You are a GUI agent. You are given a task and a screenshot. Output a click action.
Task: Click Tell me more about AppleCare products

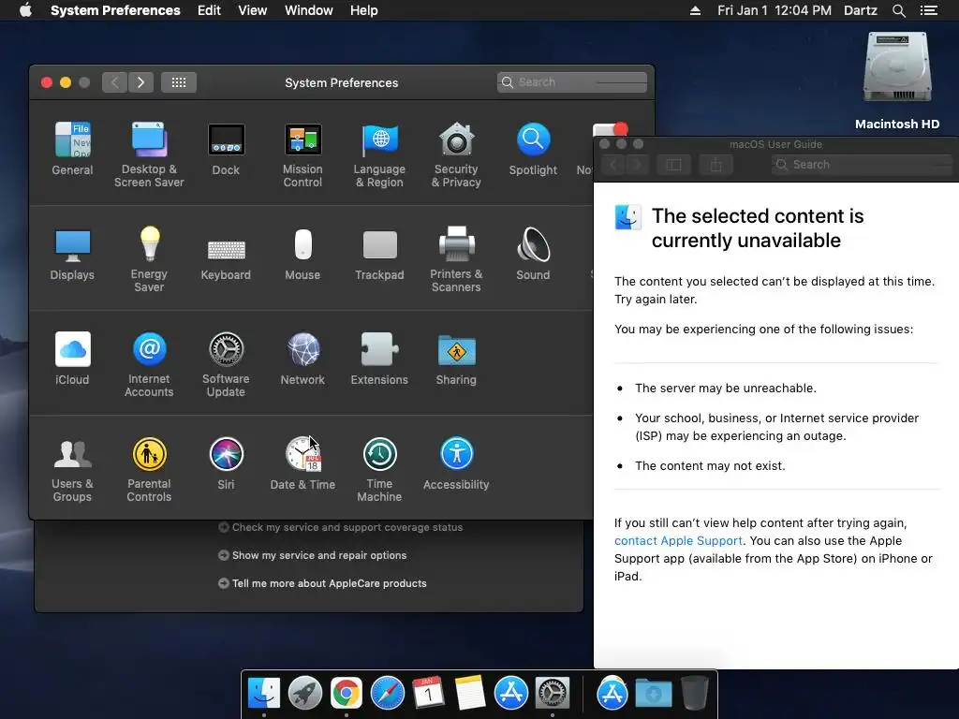[322, 583]
